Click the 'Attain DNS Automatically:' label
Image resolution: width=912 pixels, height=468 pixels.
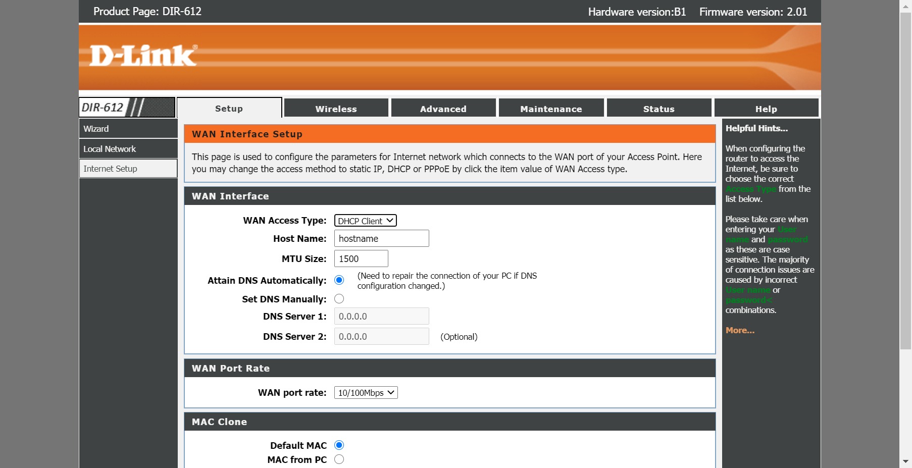(267, 281)
